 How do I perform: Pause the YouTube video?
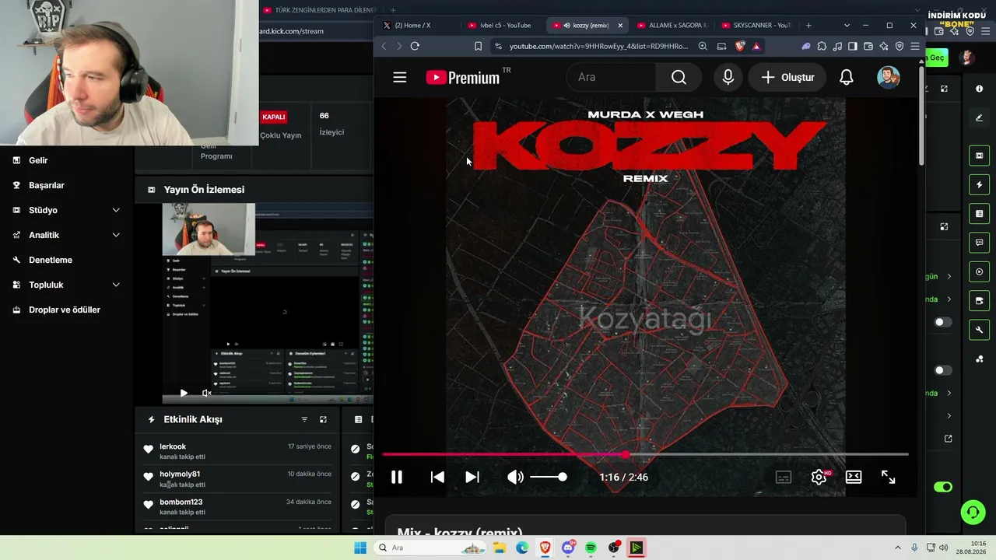click(x=397, y=477)
